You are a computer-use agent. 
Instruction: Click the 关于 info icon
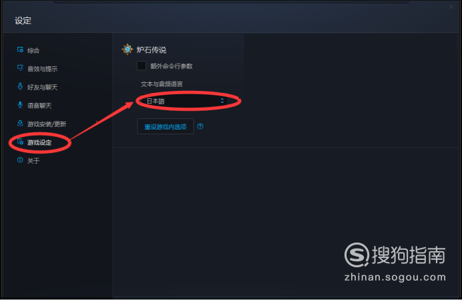pos(20,160)
